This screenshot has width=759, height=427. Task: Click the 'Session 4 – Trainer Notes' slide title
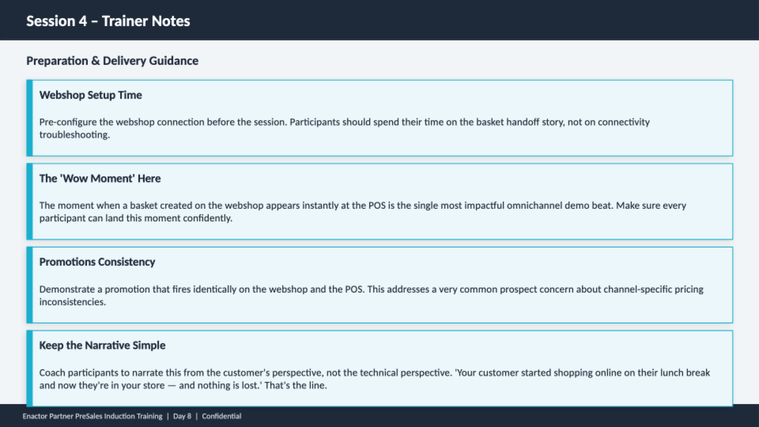click(108, 21)
